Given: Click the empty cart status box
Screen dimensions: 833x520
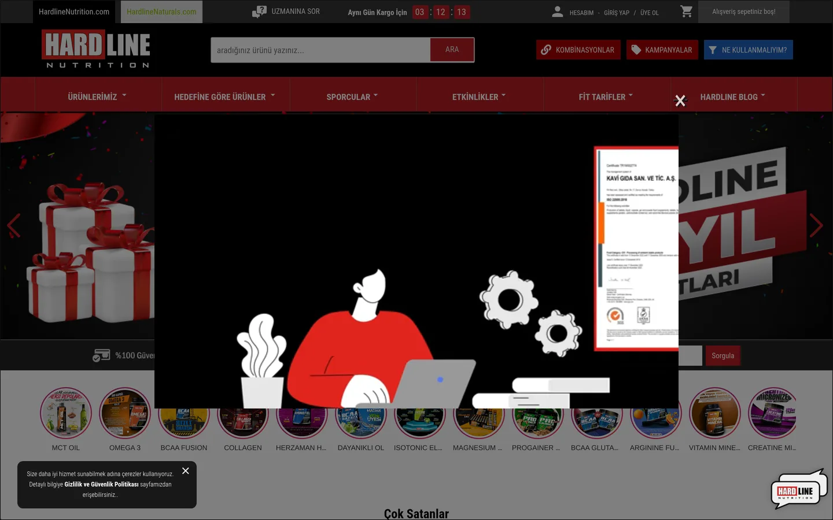Looking at the screenshot, I should pos(744,12).
